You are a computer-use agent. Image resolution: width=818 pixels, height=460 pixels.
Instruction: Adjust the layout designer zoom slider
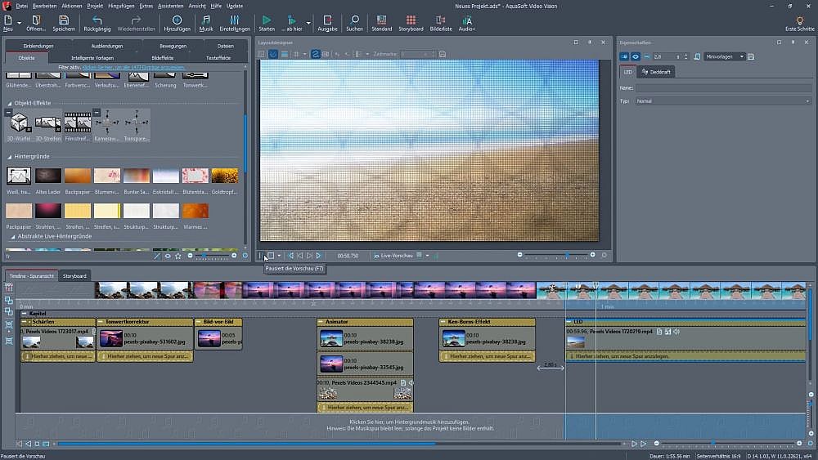[566, 255]
